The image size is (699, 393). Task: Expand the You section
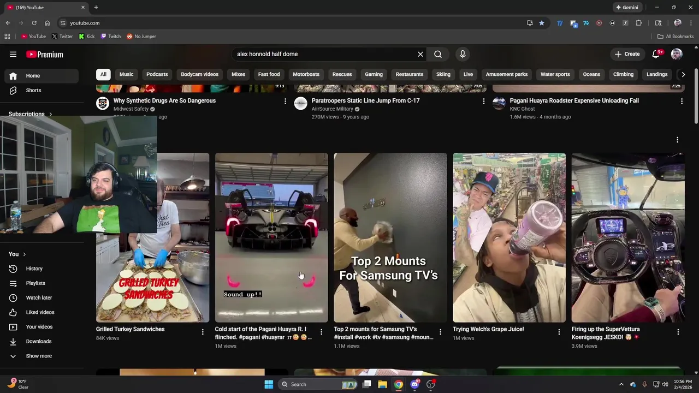(x=17, y=254)
